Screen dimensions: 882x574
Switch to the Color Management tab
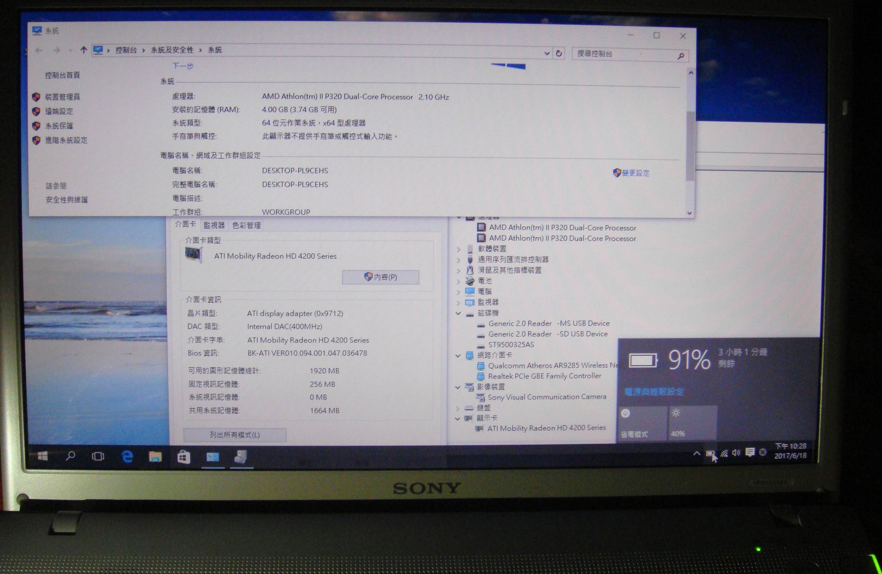(x=247, y=225)
